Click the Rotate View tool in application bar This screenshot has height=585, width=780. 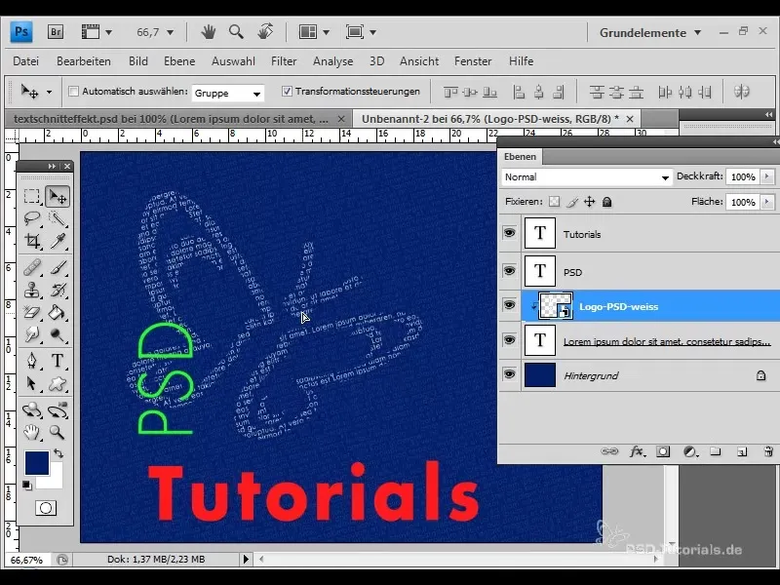click(x=265, y=32)
